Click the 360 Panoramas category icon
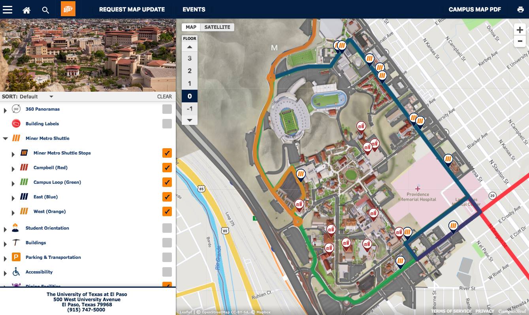This screenshot has width=529, height=315. click(x=16, y=109)
